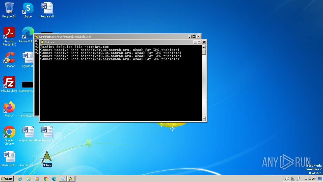
Task: Open the 10:03 AM taskbar clock
Action: (x=310, y=179)
